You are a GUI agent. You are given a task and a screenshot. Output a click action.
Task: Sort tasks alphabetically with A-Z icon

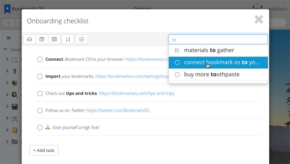coord(68,39)
